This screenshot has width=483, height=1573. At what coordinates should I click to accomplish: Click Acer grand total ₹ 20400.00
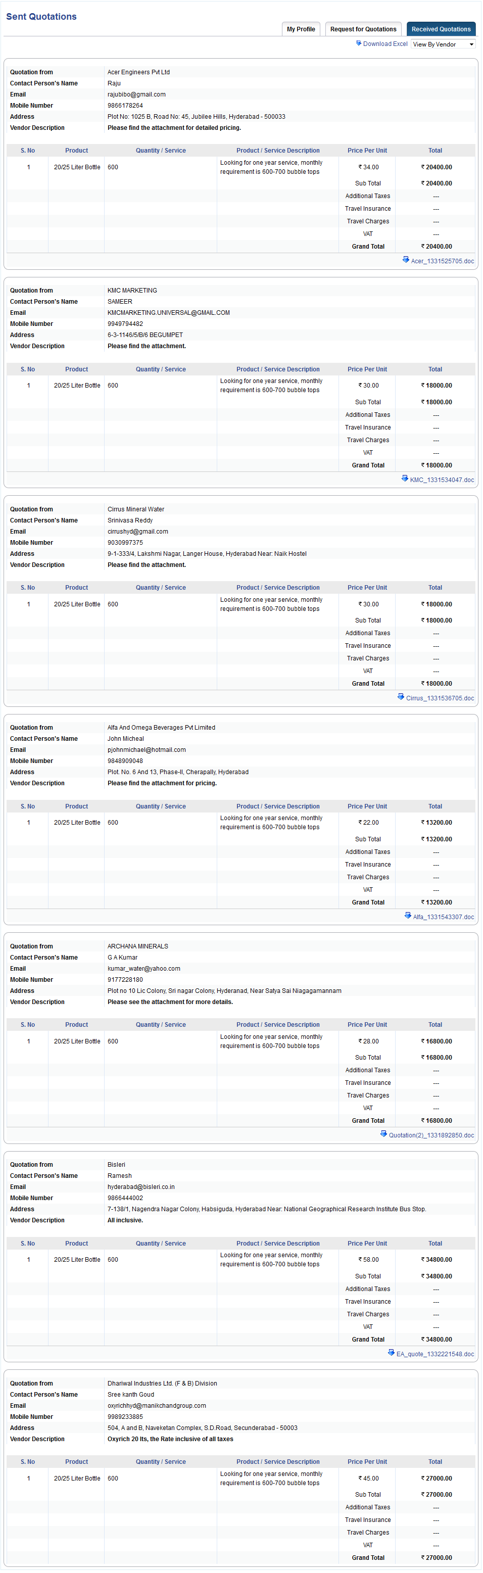point(437,247)
